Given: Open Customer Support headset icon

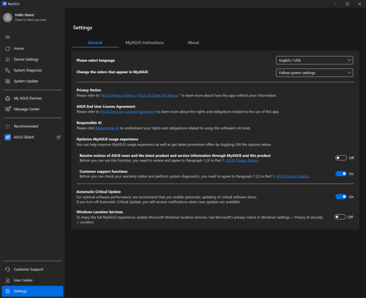Looking at the screenshot, I should point(8,269).
